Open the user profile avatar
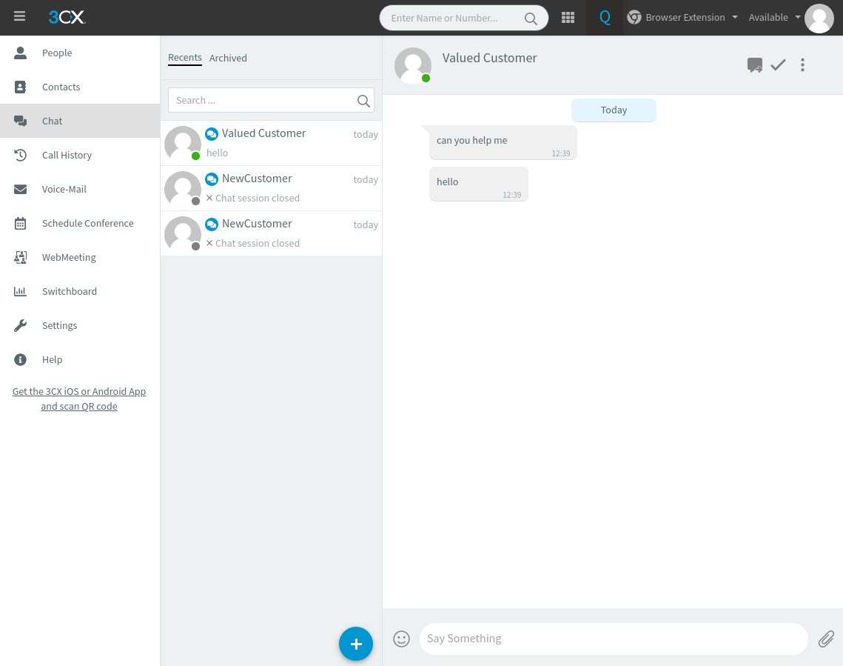Image resolution: width=843 pixels, height=666 pixels. click(819, 19)
